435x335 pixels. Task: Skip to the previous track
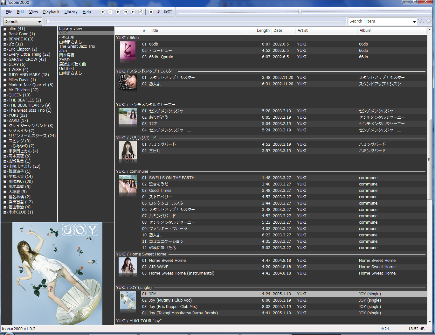tap(126, 12)
